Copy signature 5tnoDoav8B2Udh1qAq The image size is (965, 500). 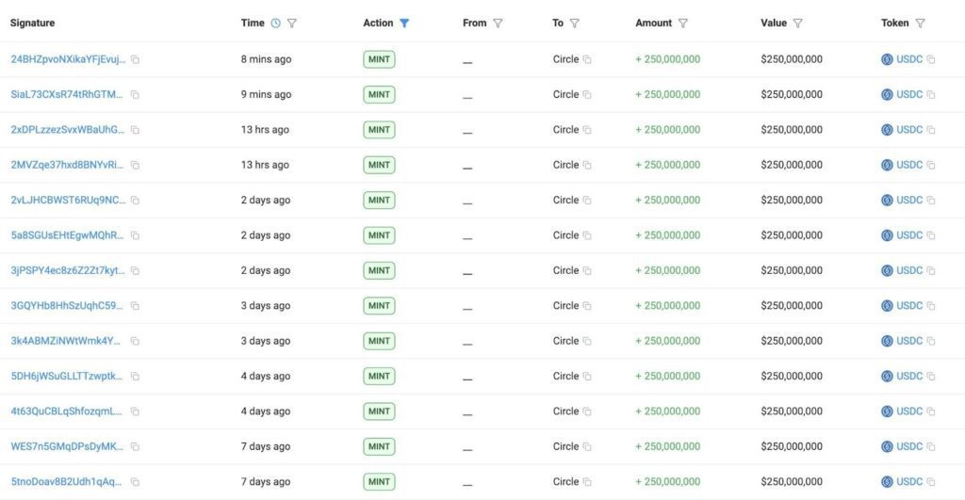(135, 481)
